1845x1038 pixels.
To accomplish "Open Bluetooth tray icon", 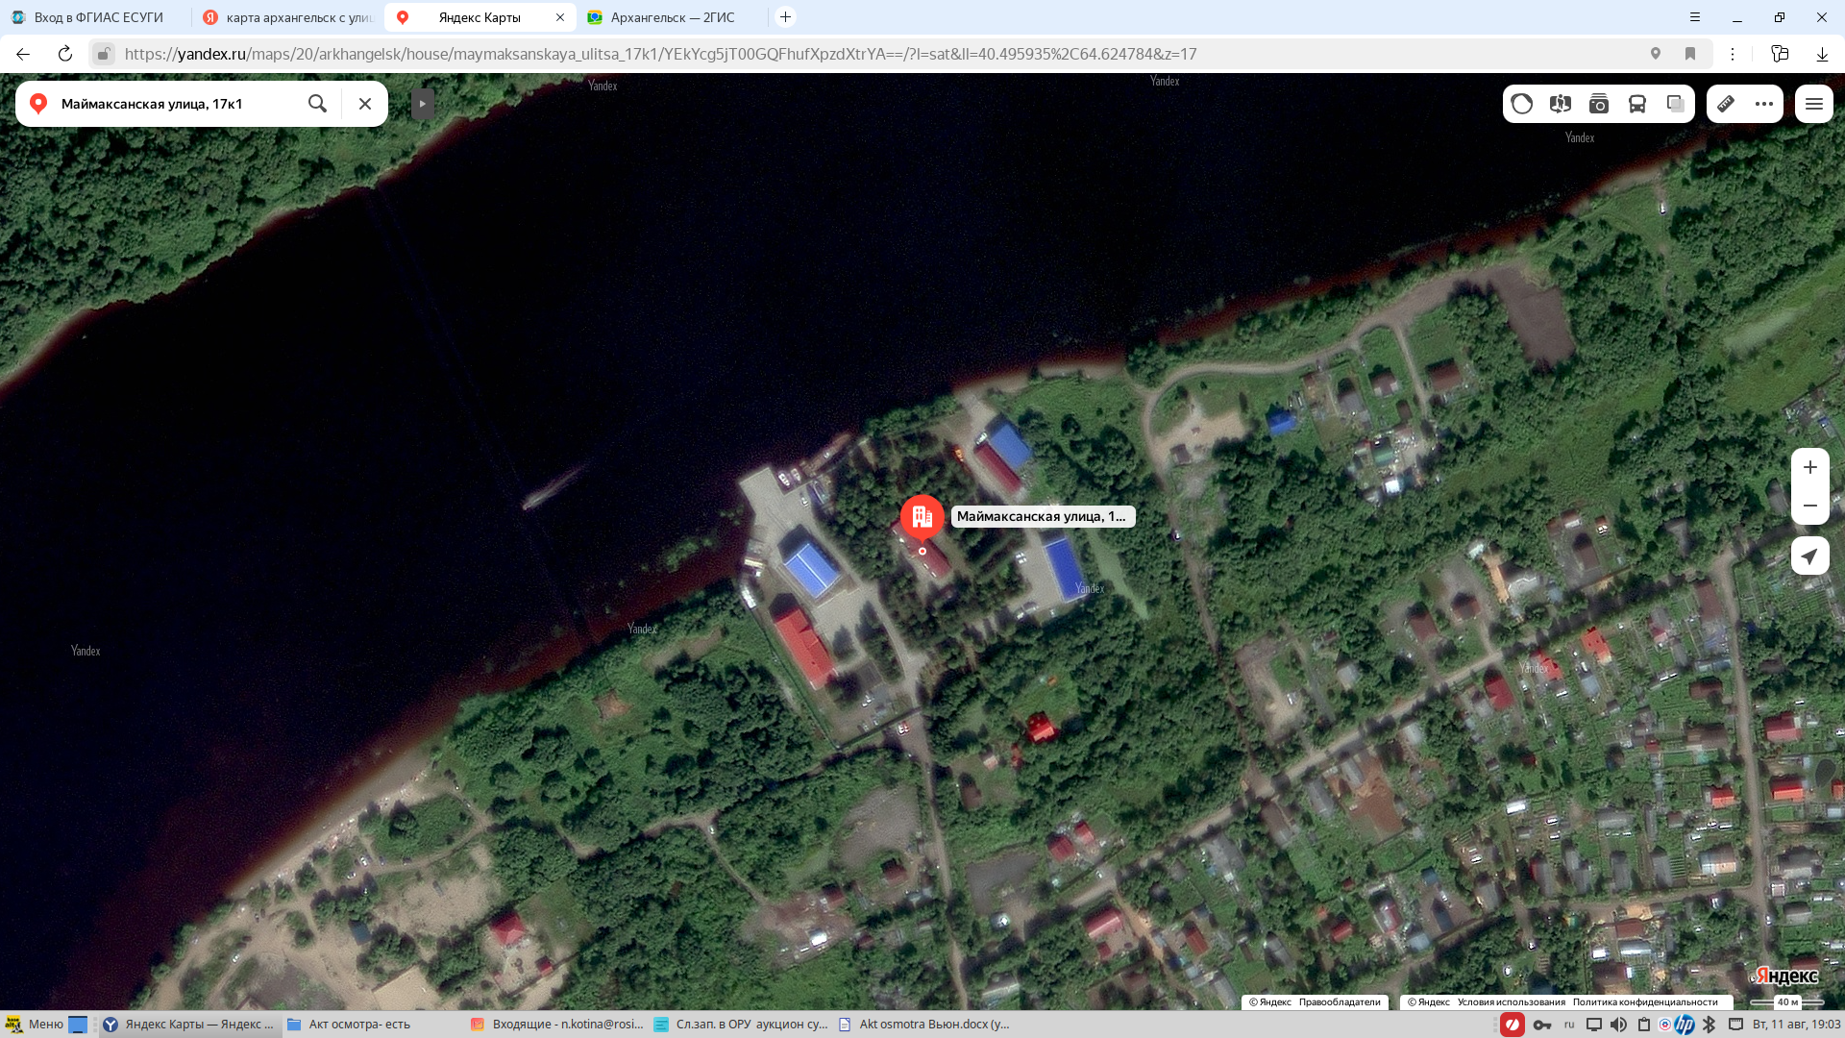I will tap(1710, 1025).
